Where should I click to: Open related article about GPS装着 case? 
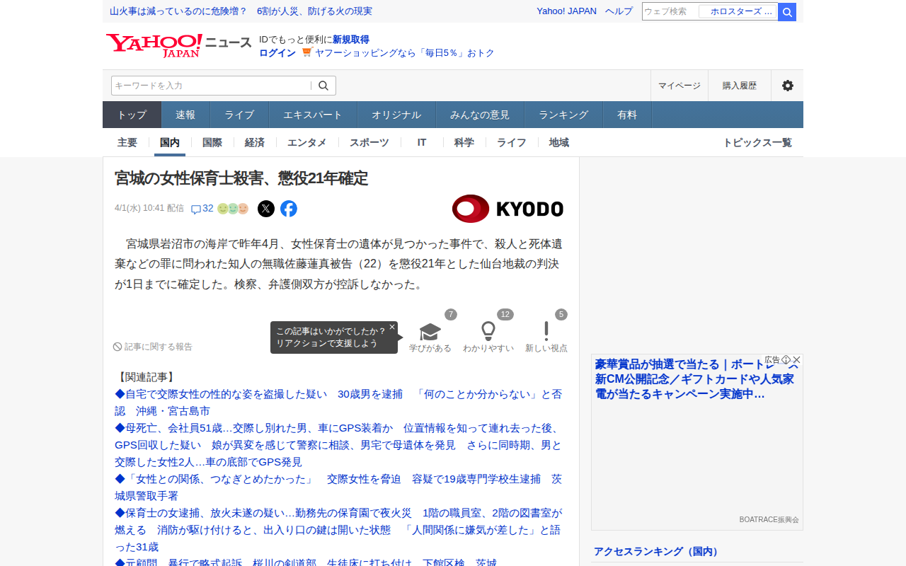point(338,445)
